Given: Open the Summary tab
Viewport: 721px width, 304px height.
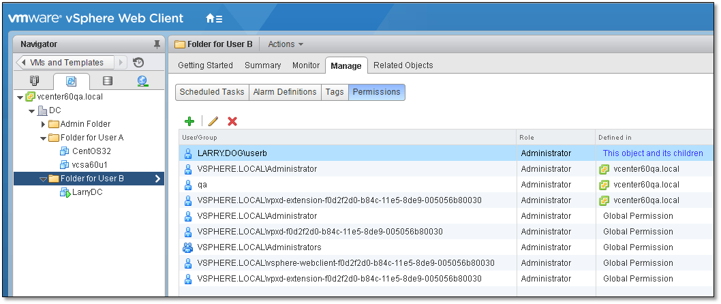Looking at the screenshot, I should click(x=262, y=65).
